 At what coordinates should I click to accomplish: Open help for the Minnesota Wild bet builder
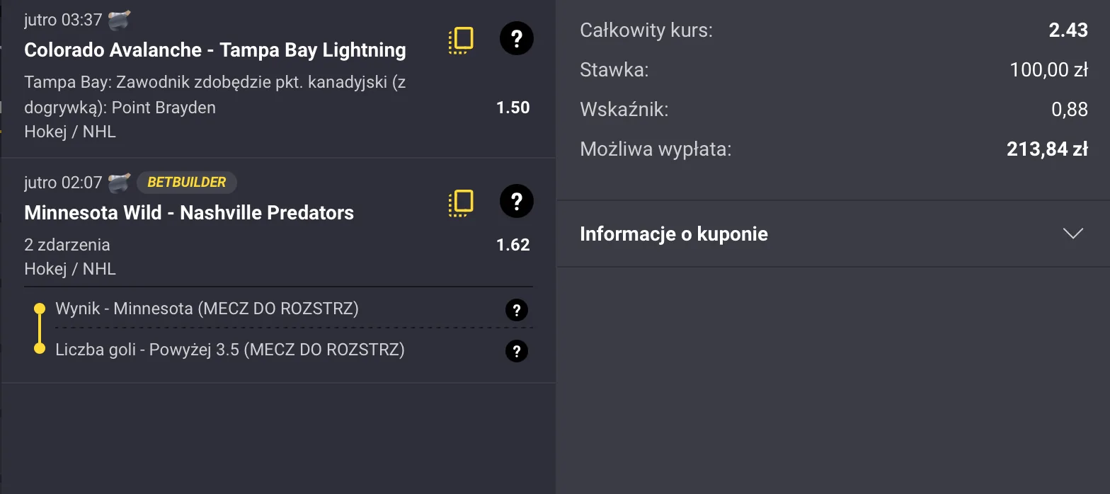pos(516,202)
